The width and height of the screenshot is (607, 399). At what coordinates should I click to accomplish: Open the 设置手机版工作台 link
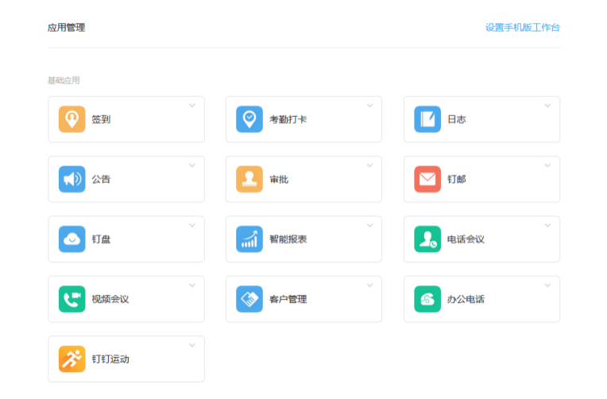pyautogui.click(x=523, y=28)
